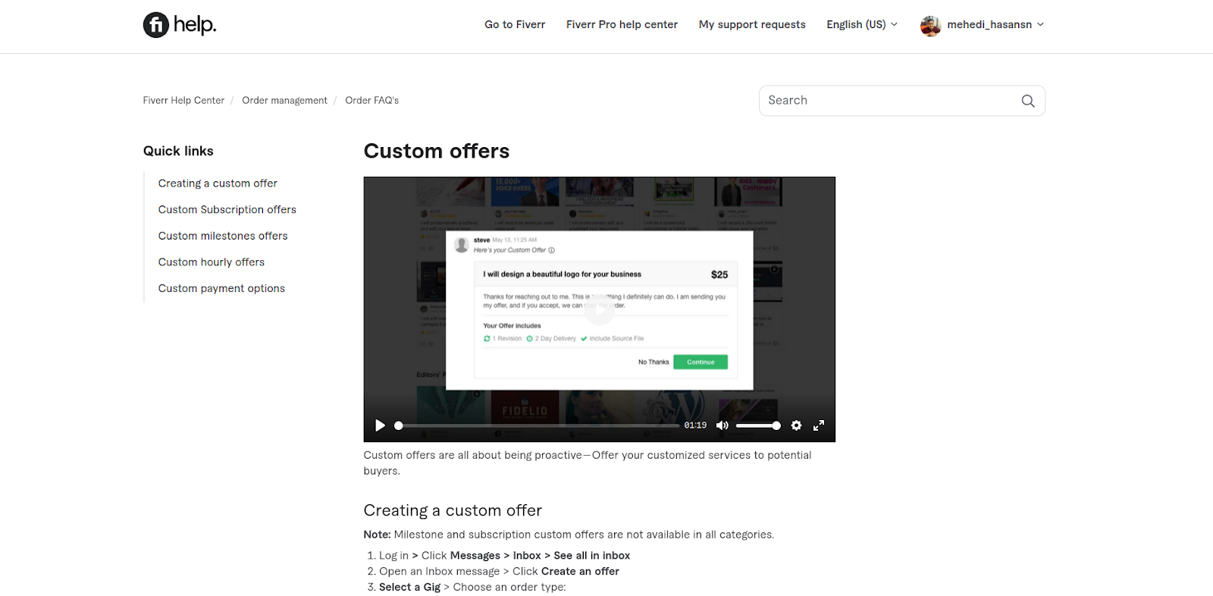
Task: Jump to Creating a custom offer
Action: [218, 184]
